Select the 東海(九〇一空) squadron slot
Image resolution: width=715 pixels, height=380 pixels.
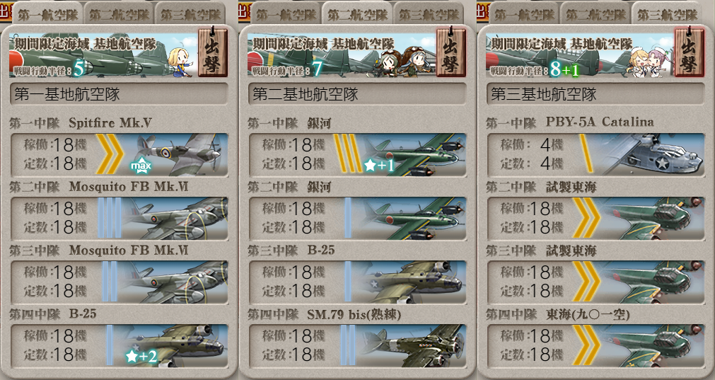tap(595, 345)
